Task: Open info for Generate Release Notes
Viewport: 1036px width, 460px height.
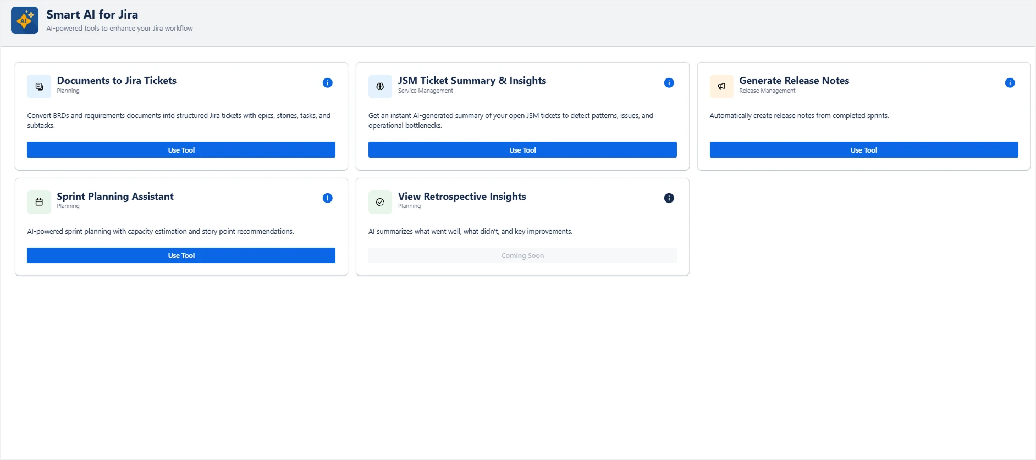Action: (x=1010, y=83)
